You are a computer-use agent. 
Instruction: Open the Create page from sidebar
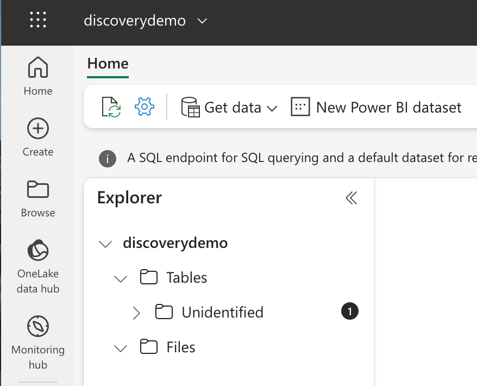[38, 137]
